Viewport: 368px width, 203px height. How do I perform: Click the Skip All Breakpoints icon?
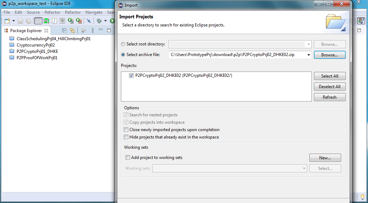point(89,21)
